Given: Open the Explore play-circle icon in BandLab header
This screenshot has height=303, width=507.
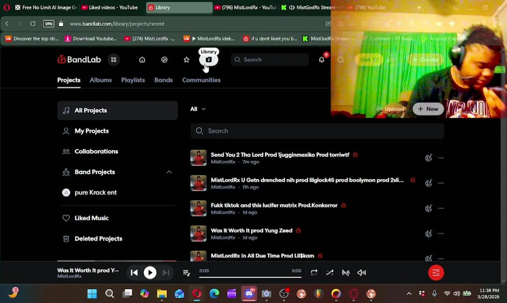Looking at the screenshot, I should tap(164, 60).
